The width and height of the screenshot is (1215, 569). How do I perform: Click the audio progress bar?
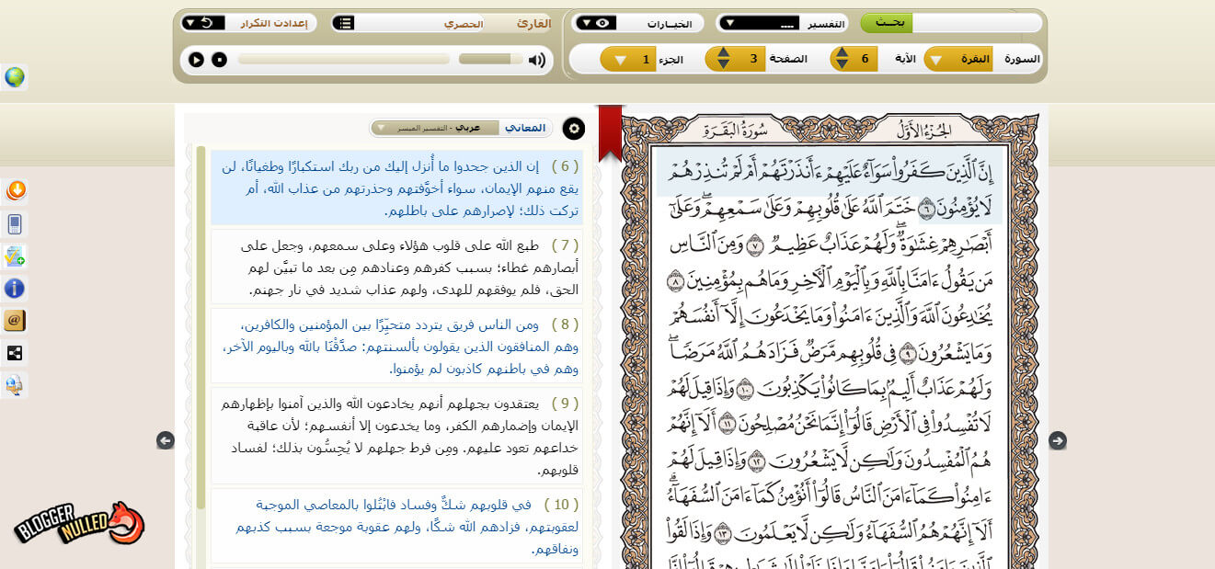[x=344, y=60]
